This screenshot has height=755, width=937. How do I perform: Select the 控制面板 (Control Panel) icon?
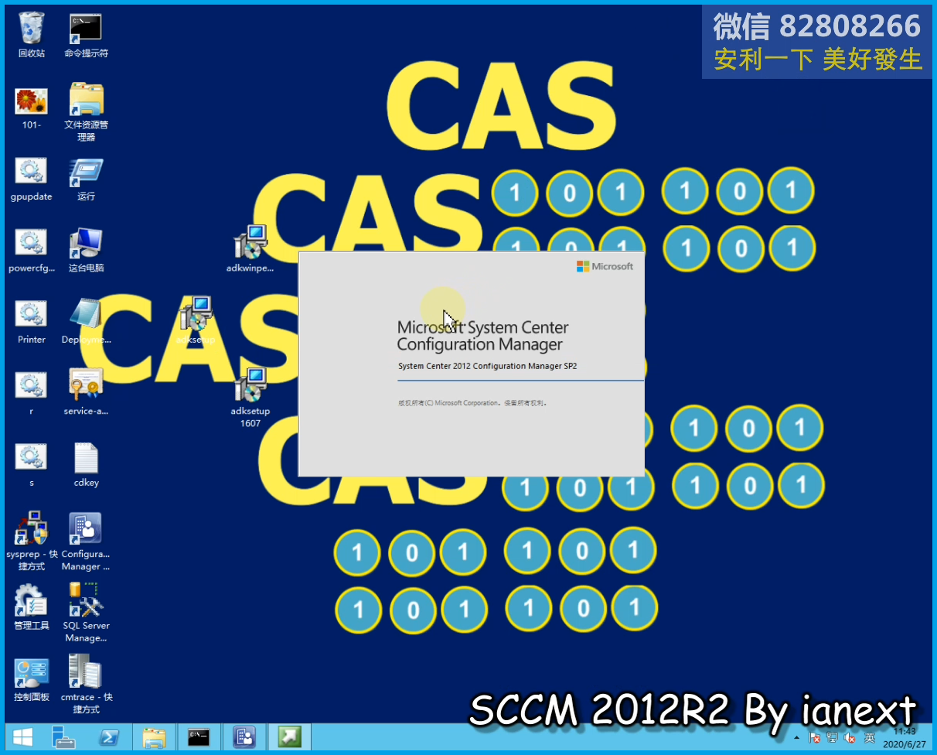coord(32,679)
